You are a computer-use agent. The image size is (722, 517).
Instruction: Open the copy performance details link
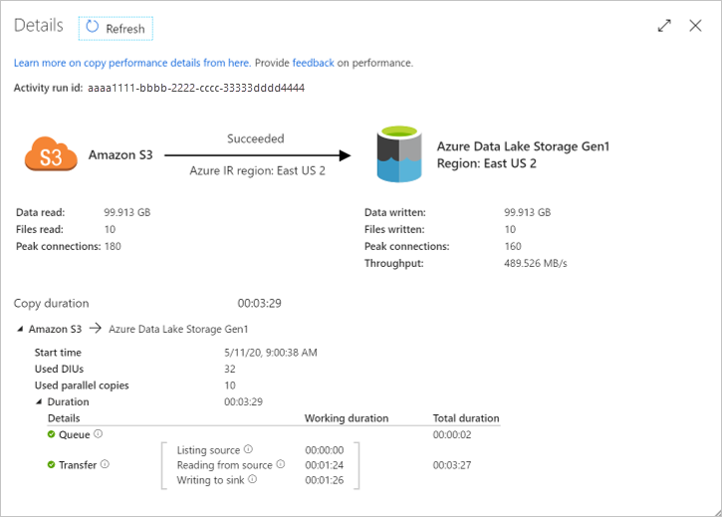coord(132,63)
